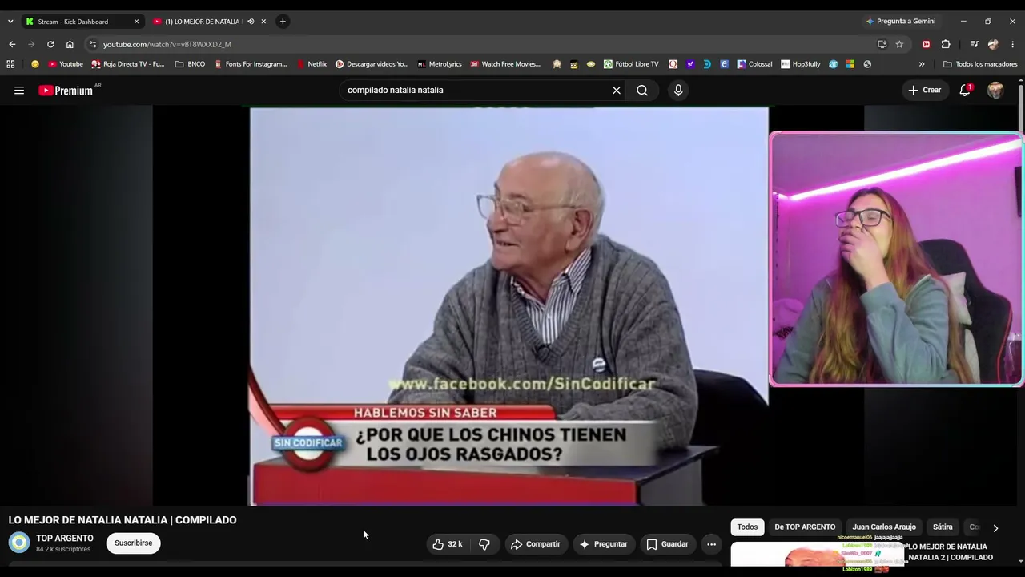Open the Chrome profile avatar
The height and width of the screenshot is (577, 1025).
point(994,44)
